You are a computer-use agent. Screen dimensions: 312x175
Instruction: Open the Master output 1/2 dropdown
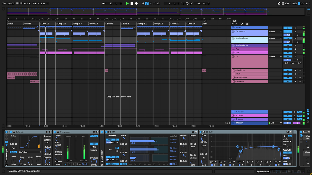click(x=275, y=123)
